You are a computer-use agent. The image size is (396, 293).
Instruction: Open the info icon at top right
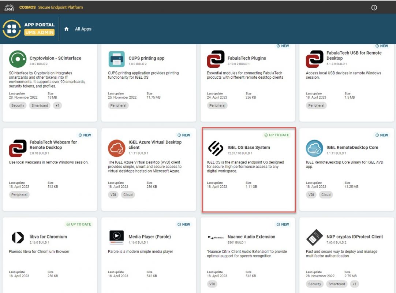(x=374, y=7)
